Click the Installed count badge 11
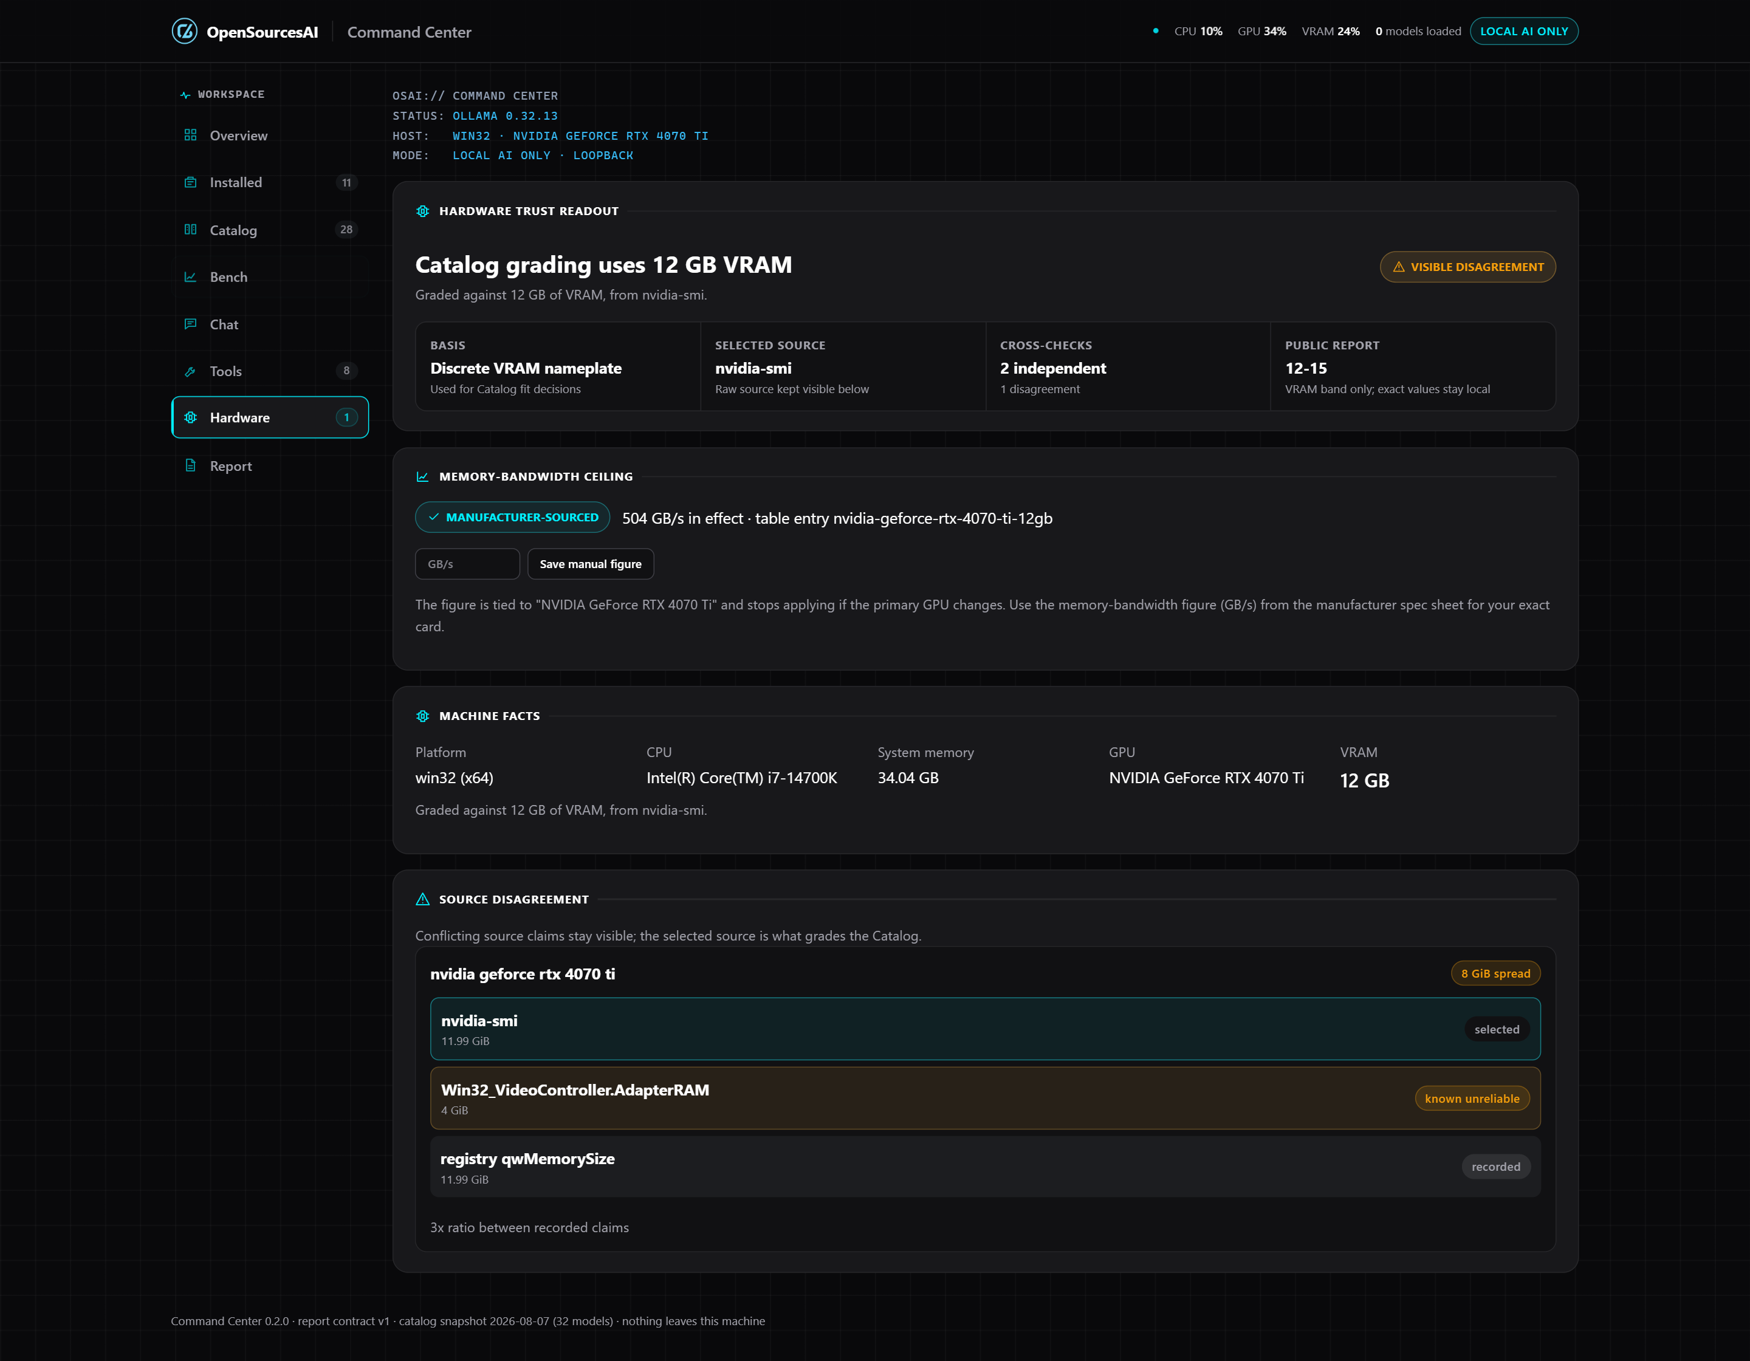The width and height of the screenshot is (1750, 1361). [x=346, y=183]
